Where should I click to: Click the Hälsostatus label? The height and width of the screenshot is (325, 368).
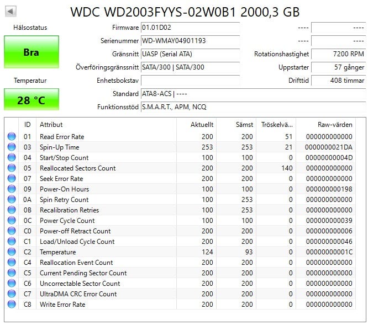[30, 28]
